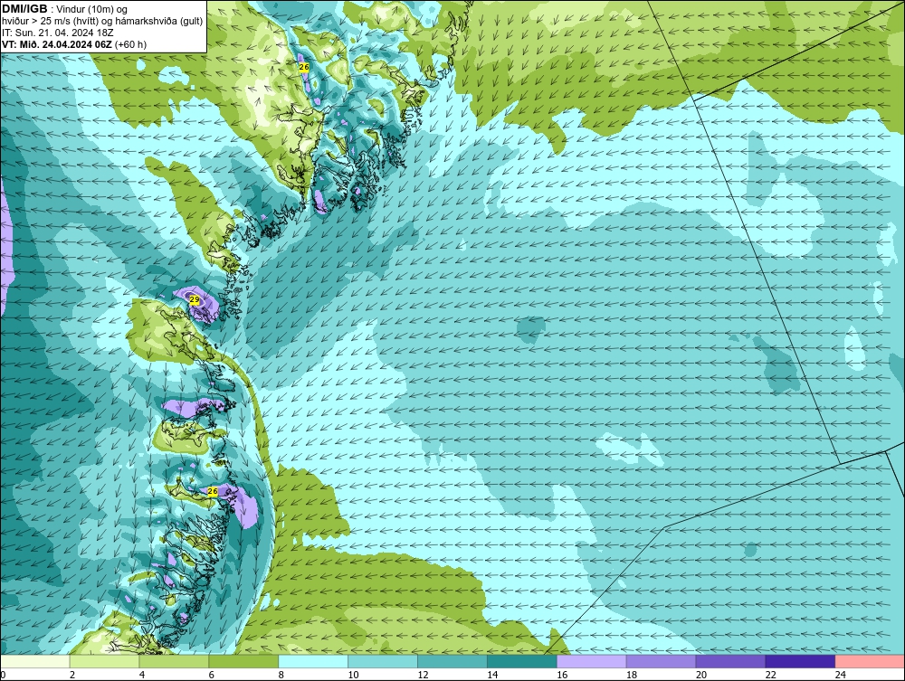Image resolution: width=905 pixels, height=681 pixels.
Task: Click the pale yellow 0–2 m/s legend swatch
Action: pyautogui.click(x=35, y=661)
